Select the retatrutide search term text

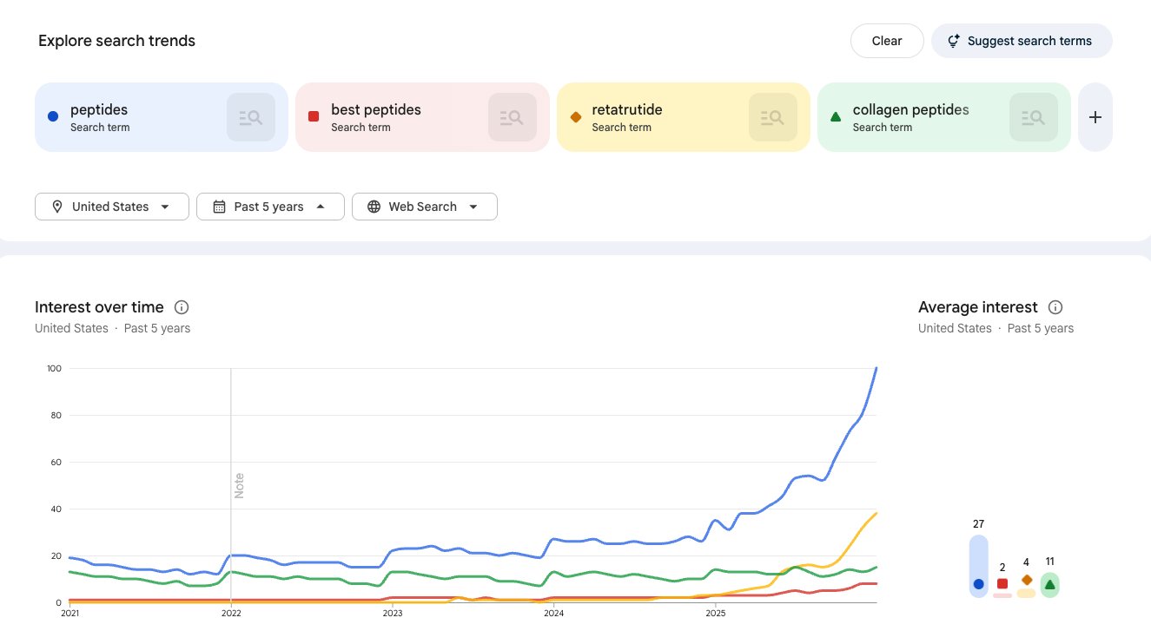click(x=626, y=110)
